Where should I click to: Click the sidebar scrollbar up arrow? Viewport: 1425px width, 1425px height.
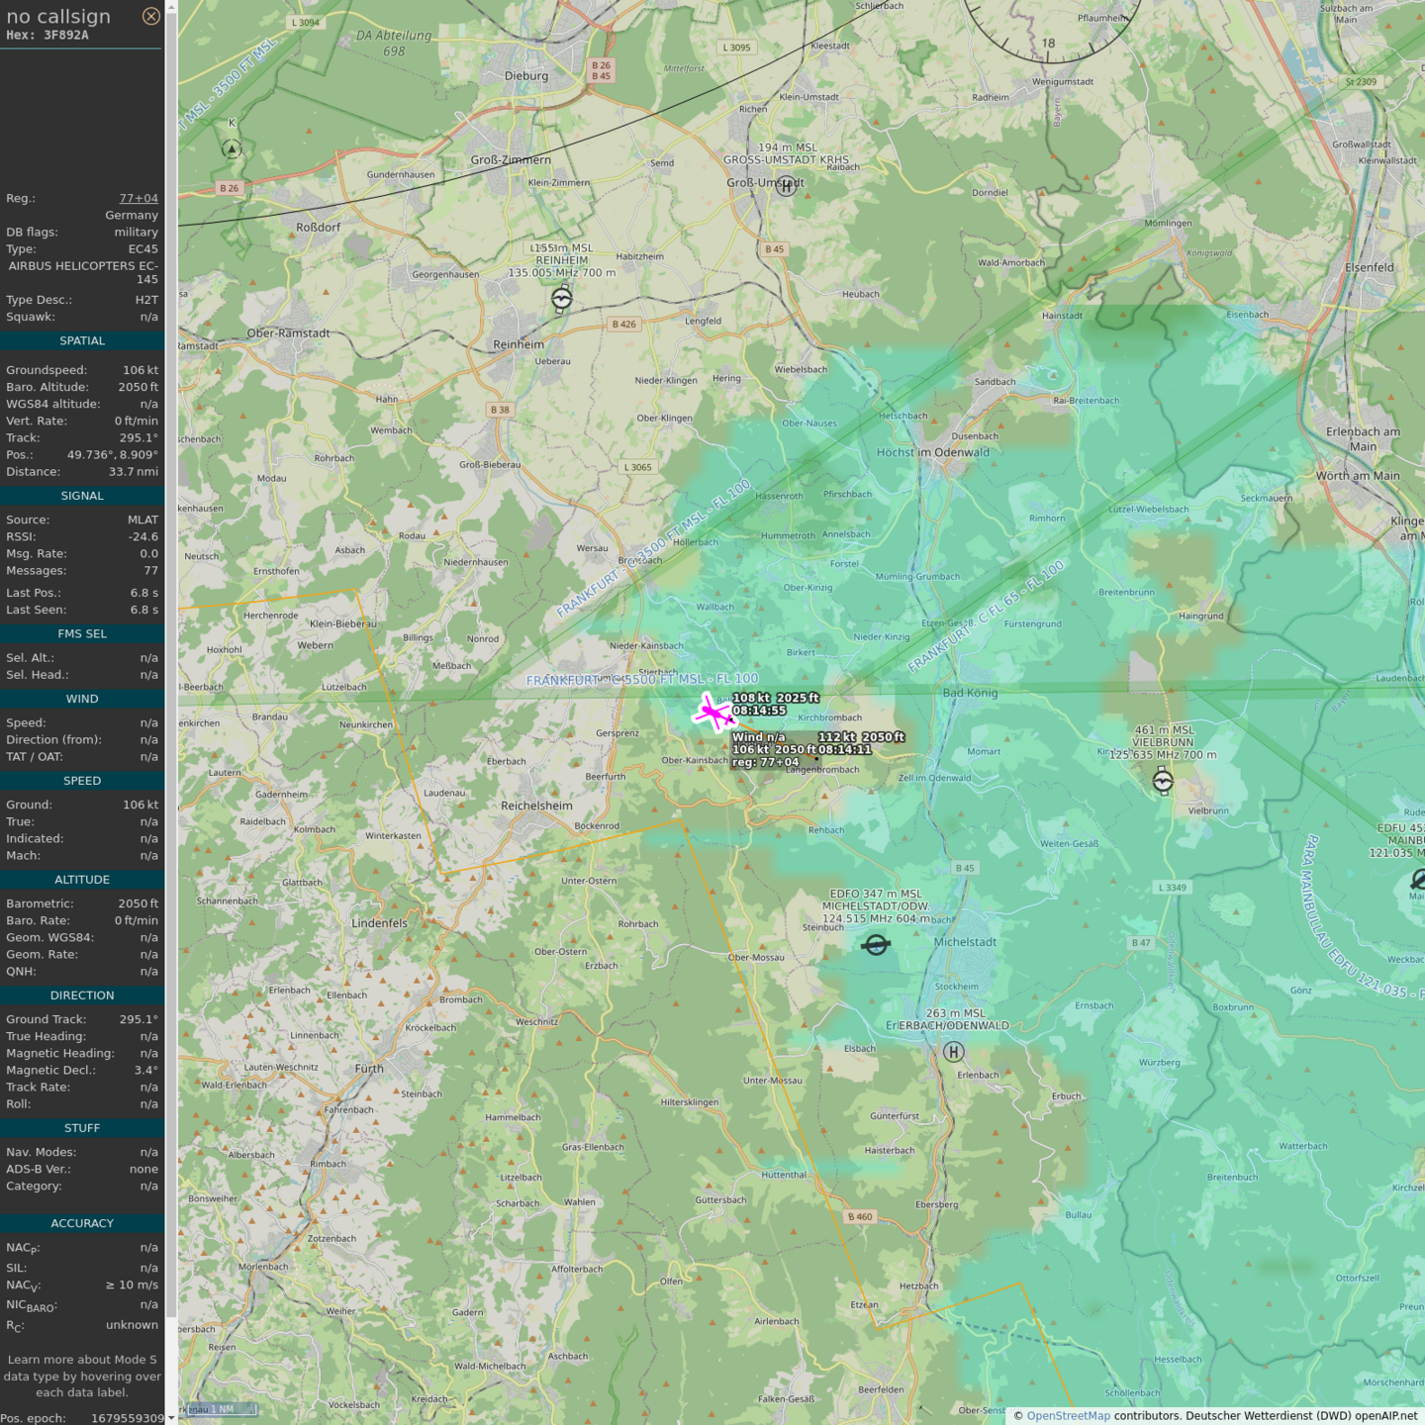tap(171, 6)
